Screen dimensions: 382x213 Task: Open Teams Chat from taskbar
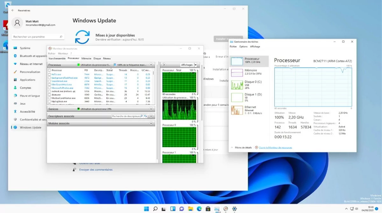[x=182, y=209]
